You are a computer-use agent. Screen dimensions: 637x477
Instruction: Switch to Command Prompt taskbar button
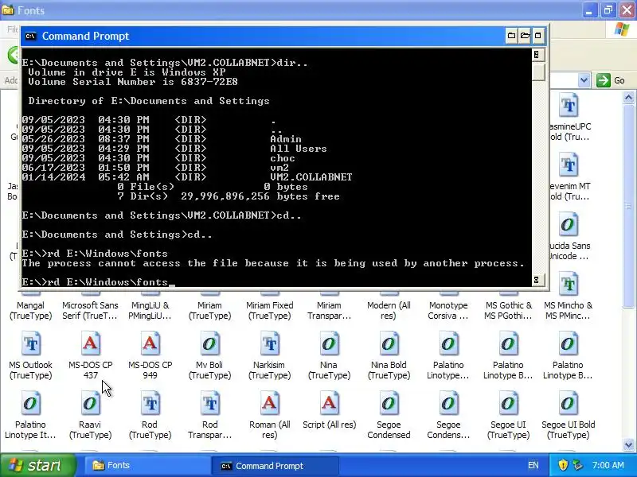276,466
